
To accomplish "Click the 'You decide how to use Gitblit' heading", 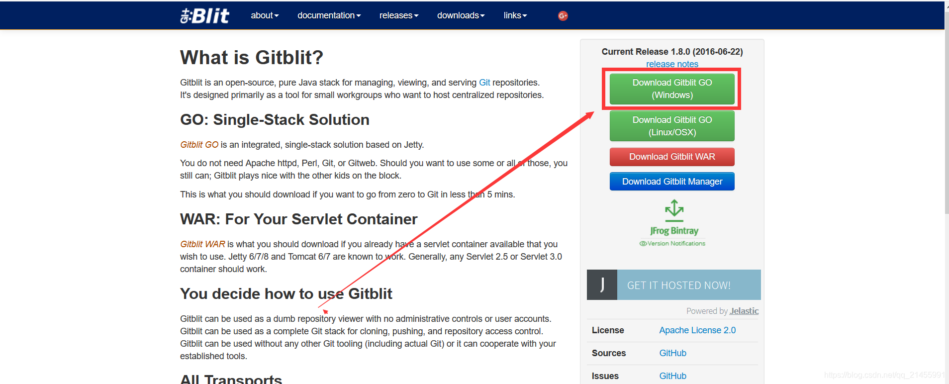I will pos(286,294).
